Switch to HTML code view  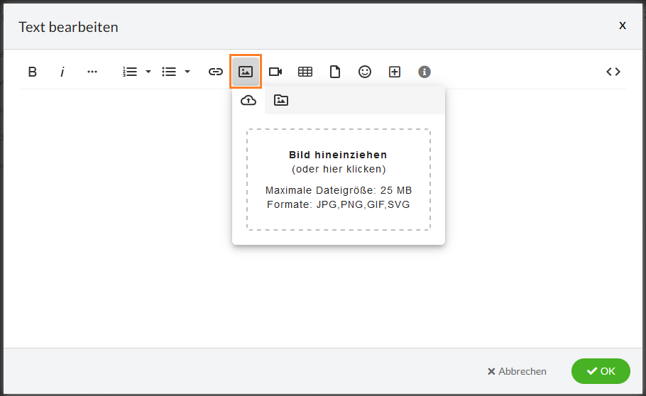(x=613, y=72)
